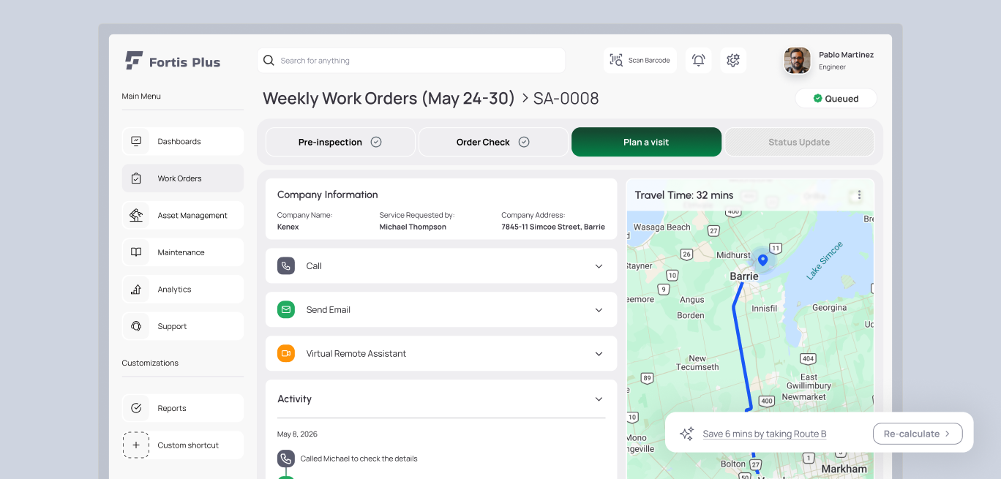1001x479 pixels.
Task: Click Weekly Work Orders (May 24-30) breadcrumb
Action: (x=389, y=98)
